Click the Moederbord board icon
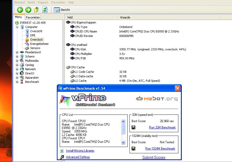 22,52
